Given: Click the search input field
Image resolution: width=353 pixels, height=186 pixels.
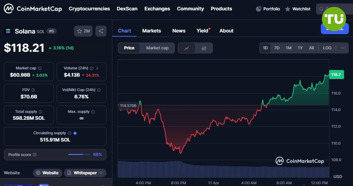Looking at the screenshot, I should tap(335, 9).
